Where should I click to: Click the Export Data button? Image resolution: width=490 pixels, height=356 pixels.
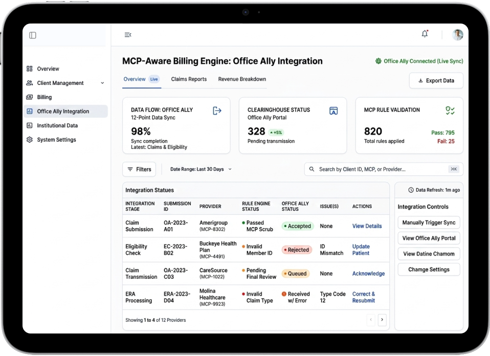pos(436,81)
